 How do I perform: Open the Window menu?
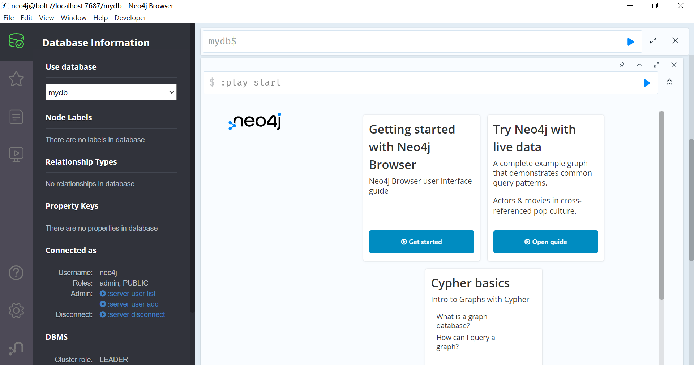pos(73,18)
